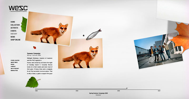This screenshot has width=189, height=99.
Task: Open the Store Locator link
Action: tap(15, 60)
